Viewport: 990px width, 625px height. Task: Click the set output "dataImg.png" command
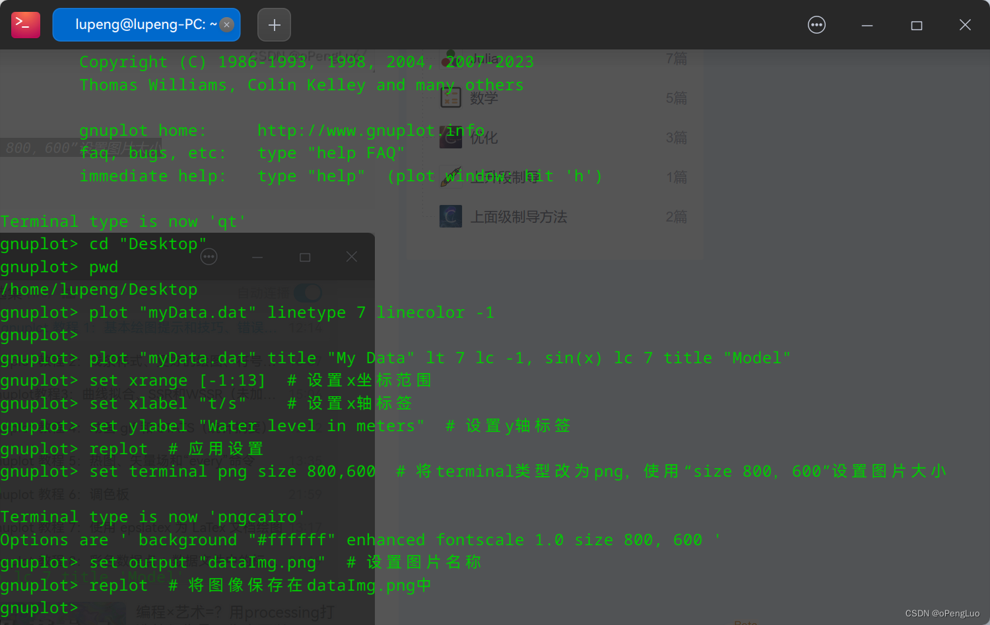pyautogui.click(x=241, y=562)
